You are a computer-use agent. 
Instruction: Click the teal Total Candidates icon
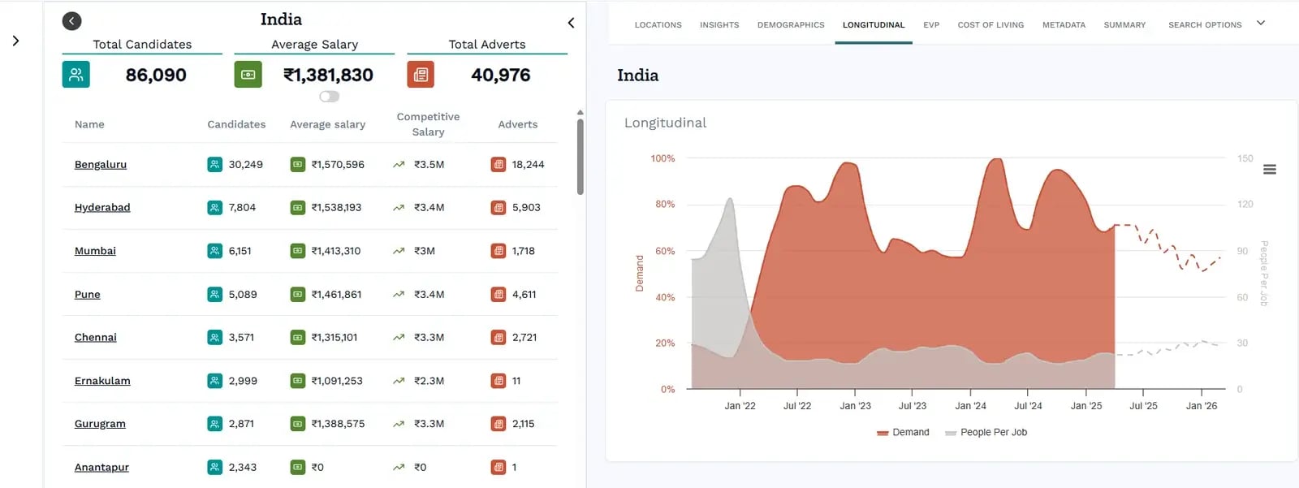[x=76, y=75]
